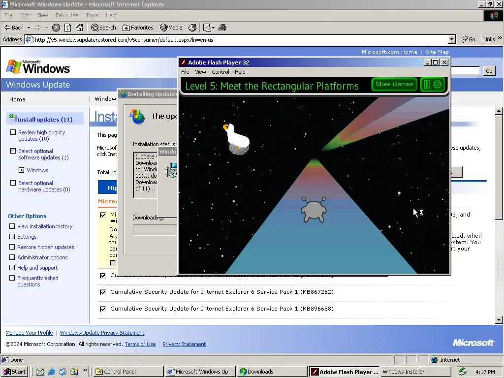Screen dimensions: 504x378
Task: Click the Install updates (11) link
Action: click(x=45, y=120)
